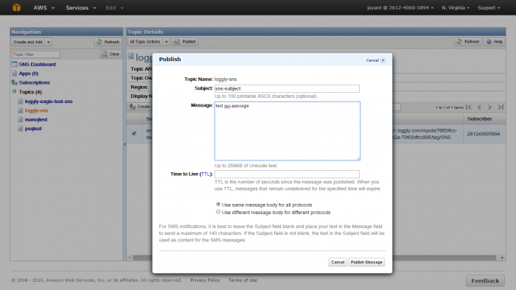Select topic manojtest
The height and width of the screenshot is (290, 516).
coord(36,119)
